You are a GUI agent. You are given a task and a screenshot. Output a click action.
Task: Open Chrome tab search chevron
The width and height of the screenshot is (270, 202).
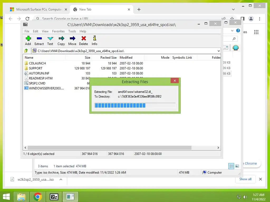pos(233,9)
